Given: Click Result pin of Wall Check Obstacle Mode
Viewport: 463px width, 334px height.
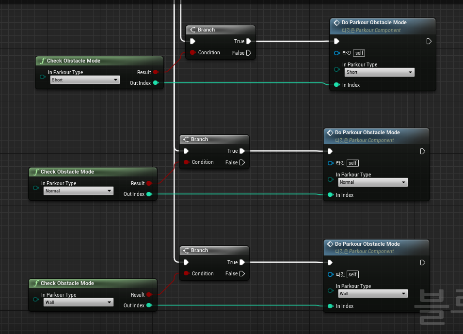Looking at the screenshot, I should pyautogui.click(x=149, y=295).
